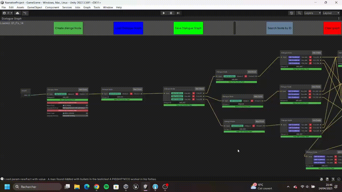Image resolution: width=342 pixels, height=192 pixels.
Task: Open the Assets menu
Action: 20,7
